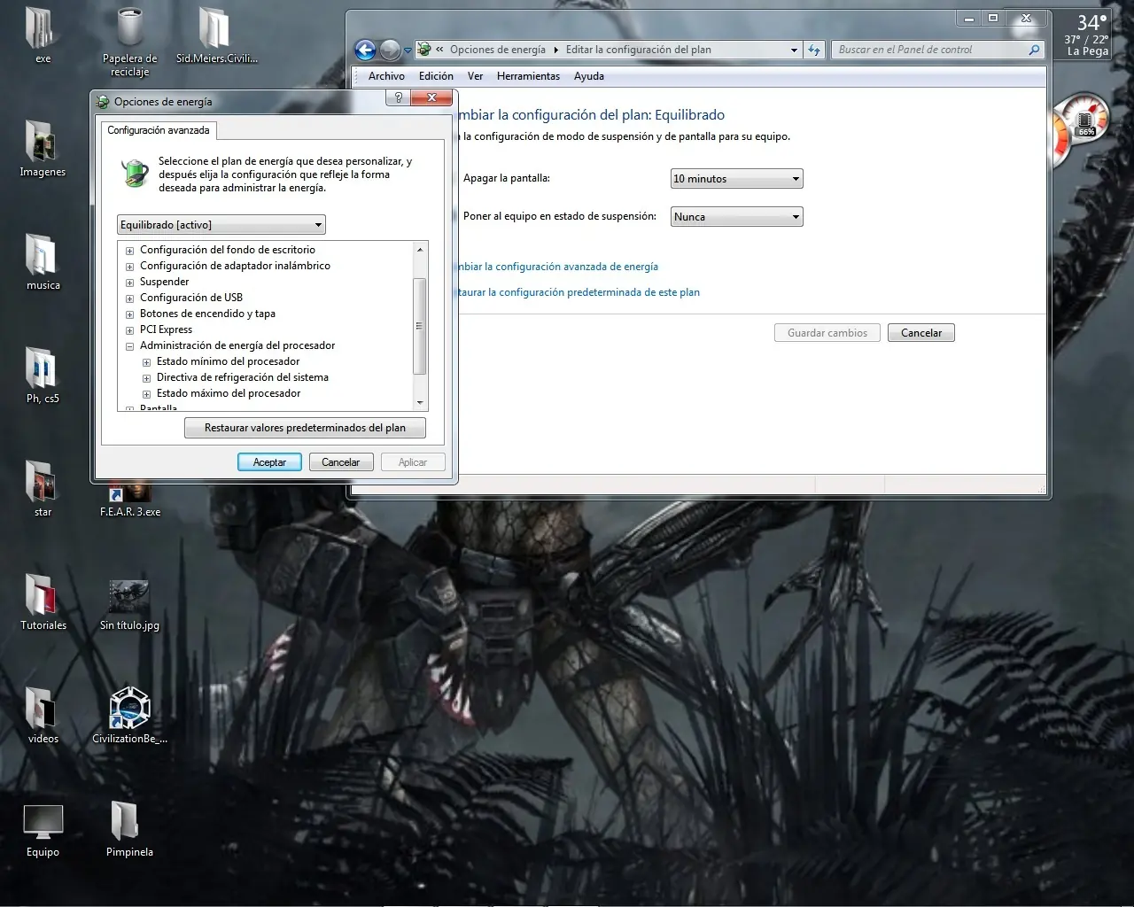Open the exe folder on desktop

coord(43,35)
